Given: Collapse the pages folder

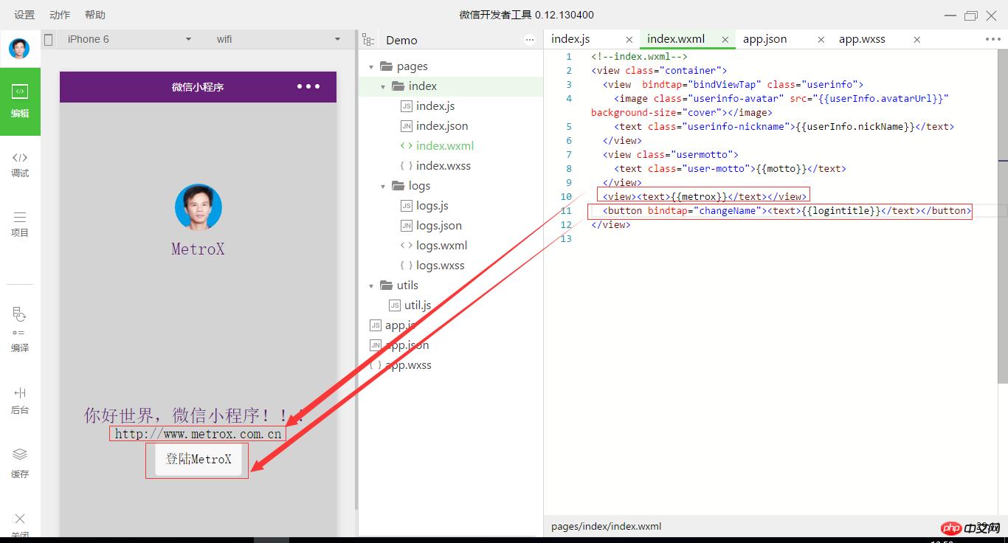Looking at the screenshot, I should click(371, 66).
